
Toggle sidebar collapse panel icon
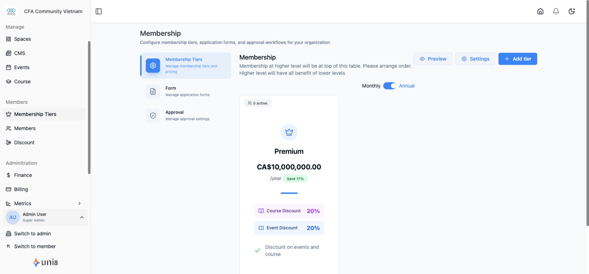pyautogui.click(x=99, y=11)
